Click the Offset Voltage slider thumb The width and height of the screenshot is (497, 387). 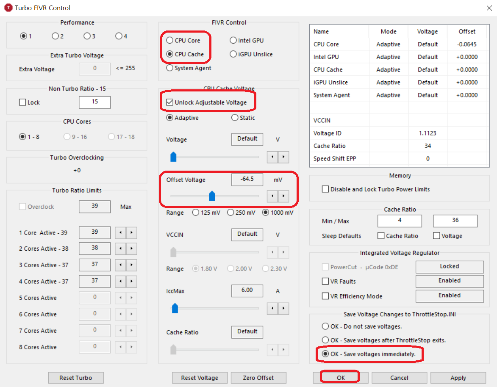coord(212,196)
